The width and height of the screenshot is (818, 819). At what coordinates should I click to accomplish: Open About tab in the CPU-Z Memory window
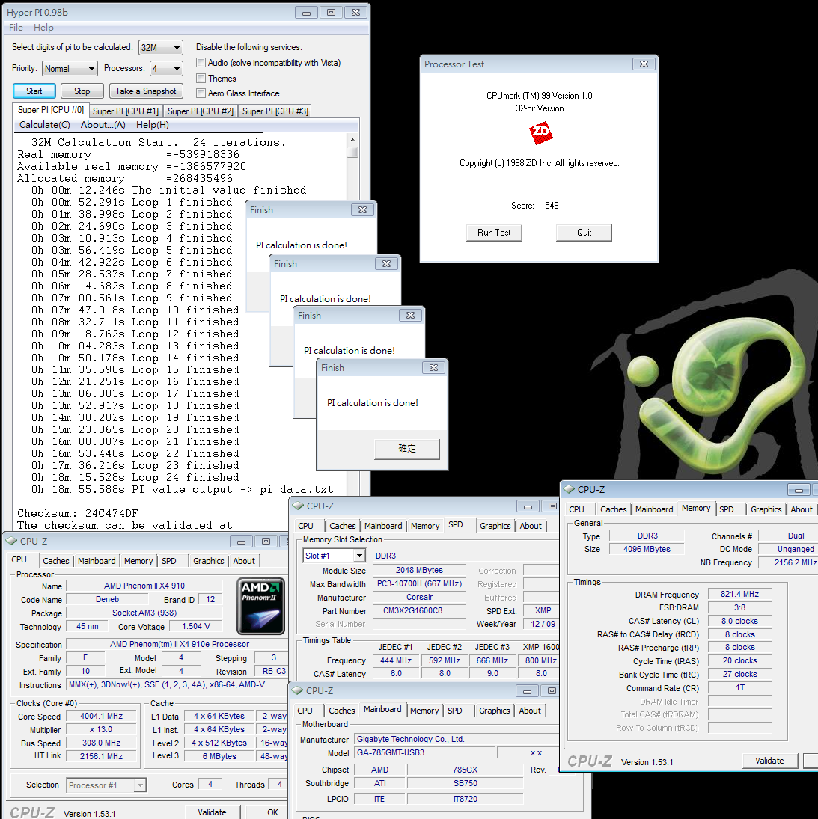pyautogui.click(x=802, y=509)
